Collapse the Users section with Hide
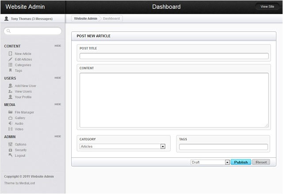Image resolution: width=283 pixels, height=194 pixels. 57,78
